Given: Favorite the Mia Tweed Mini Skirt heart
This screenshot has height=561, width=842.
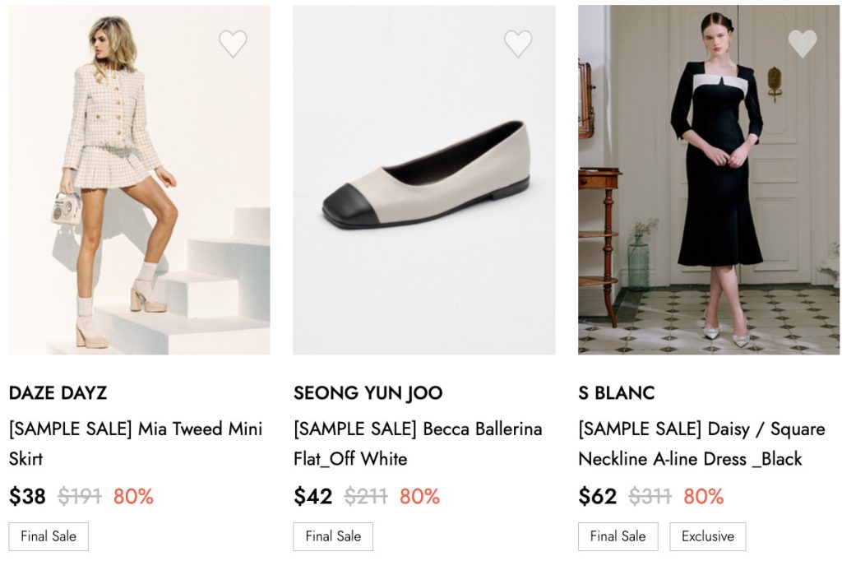Looking at the screenshot, I should pos(233,44).
